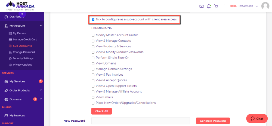272x126 pixels.
Task: Collapse sidebar with double-chevron icon
Action: (22, 14)
